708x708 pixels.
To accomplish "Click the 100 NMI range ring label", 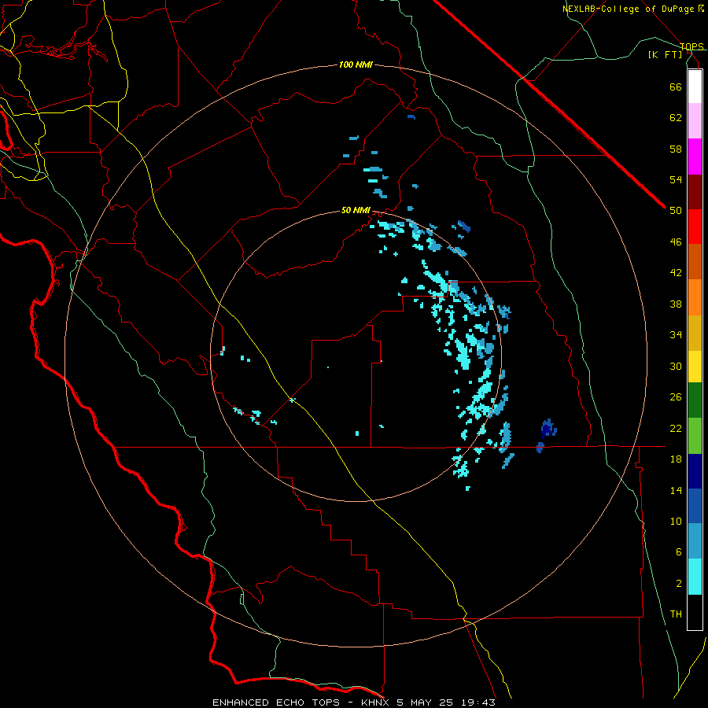I will pos(356,65).
